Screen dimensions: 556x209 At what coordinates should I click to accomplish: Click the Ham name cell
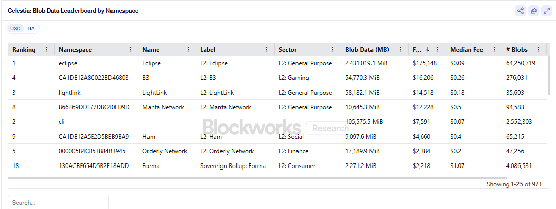pos(148,137)
